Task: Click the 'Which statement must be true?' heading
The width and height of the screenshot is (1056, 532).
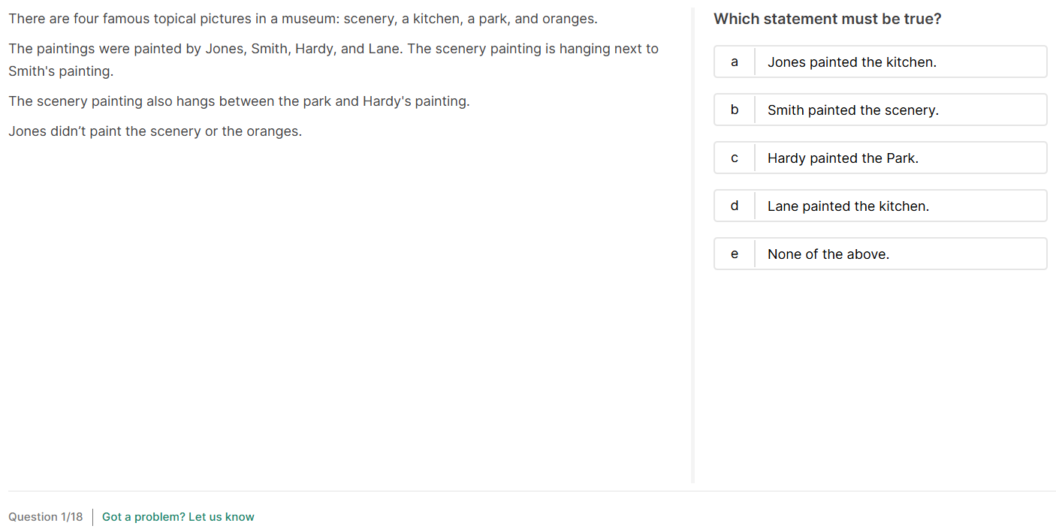Action: coord(827,19)
